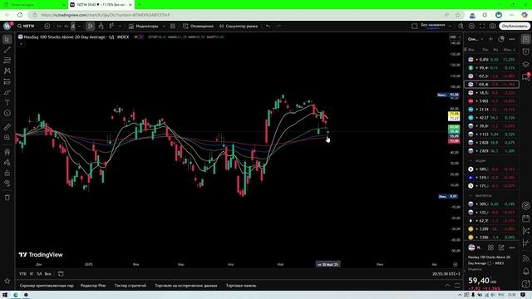The width and height of the screenshot is (532, 299).
Task: Select the patterns drawing tool
Action: 7,71
